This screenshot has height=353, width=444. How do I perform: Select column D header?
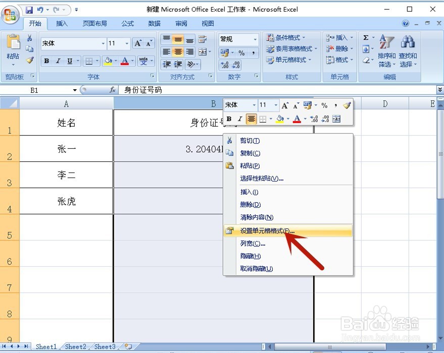click(x=385, y=104)
